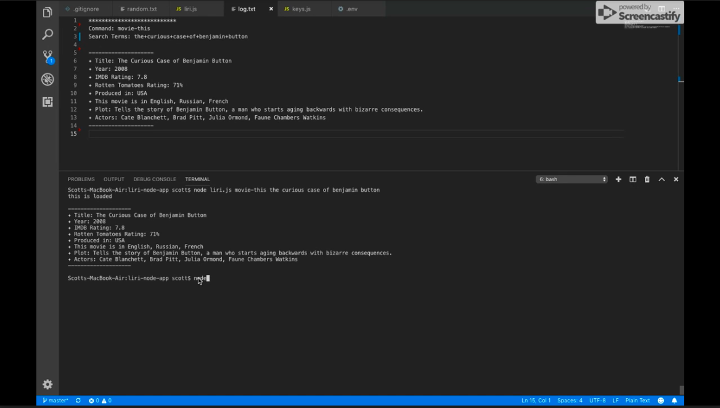Screen dimensions: 720x408
Task: Select the log.txt tab
Action: click(x=247, y=9)
